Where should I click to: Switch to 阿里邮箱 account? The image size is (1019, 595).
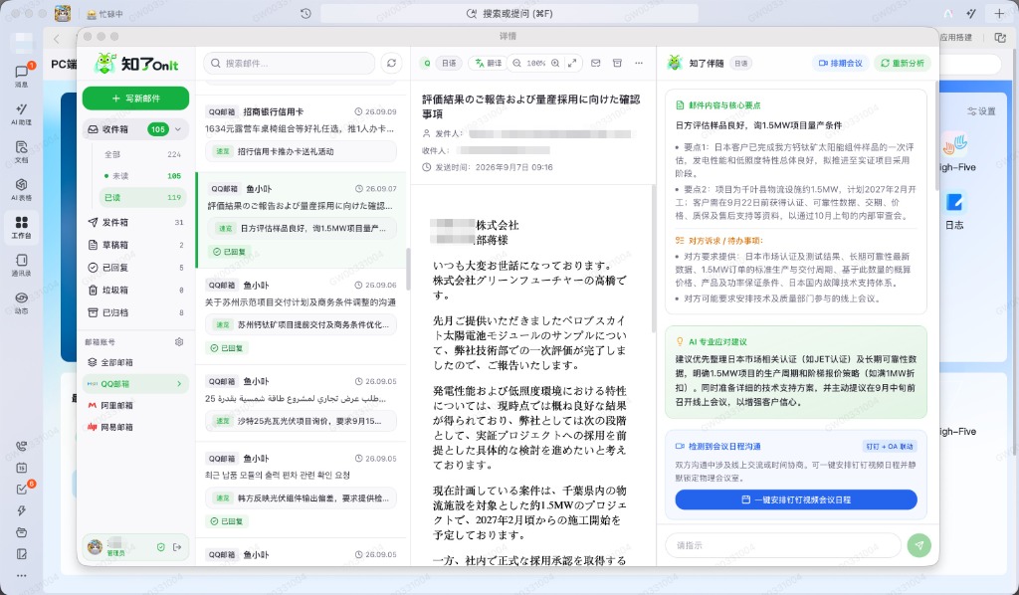135,405
